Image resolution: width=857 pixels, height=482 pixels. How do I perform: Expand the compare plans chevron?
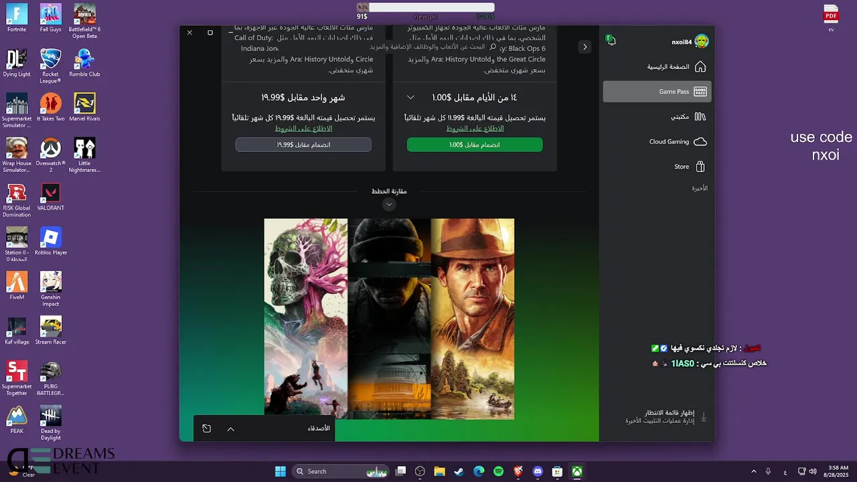tap(389, 205)
